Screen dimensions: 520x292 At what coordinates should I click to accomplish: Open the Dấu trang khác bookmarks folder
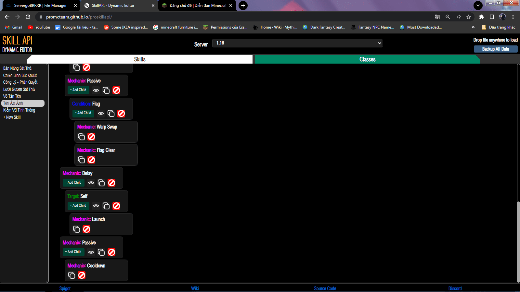[x=499, y=27]
